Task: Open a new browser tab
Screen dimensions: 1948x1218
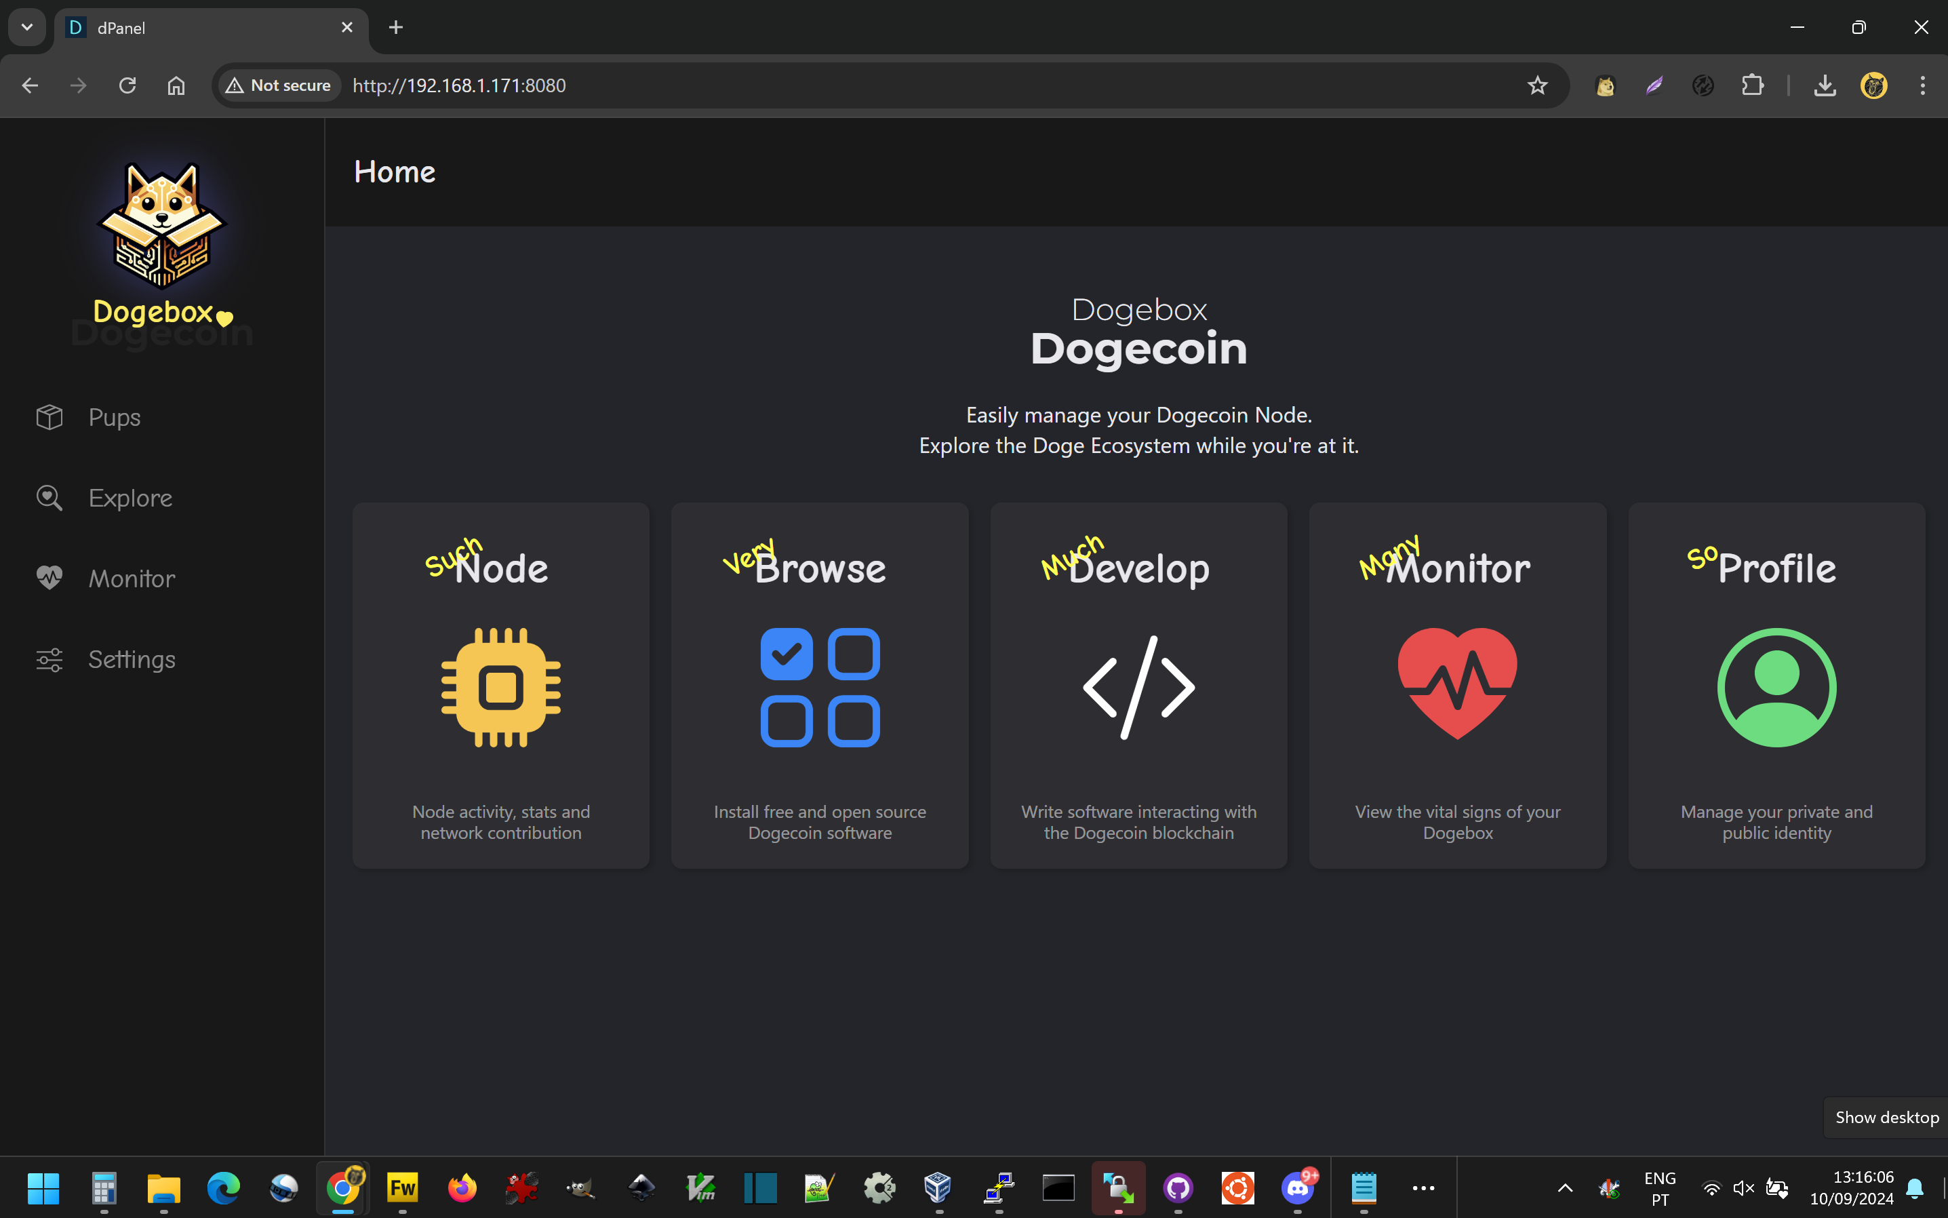Action: pos(395,27)
